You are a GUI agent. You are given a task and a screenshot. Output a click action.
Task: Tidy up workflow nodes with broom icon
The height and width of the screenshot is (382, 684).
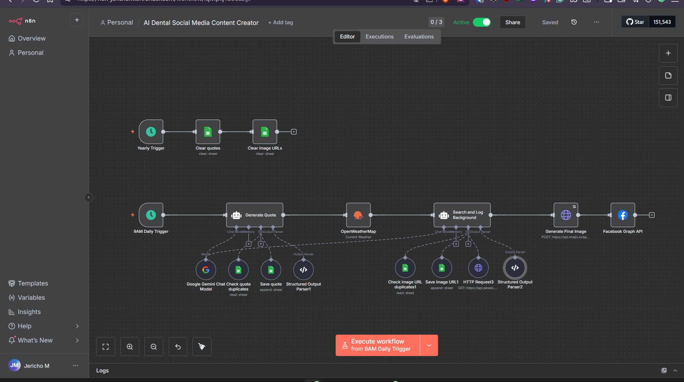click(x=202, y=347)
